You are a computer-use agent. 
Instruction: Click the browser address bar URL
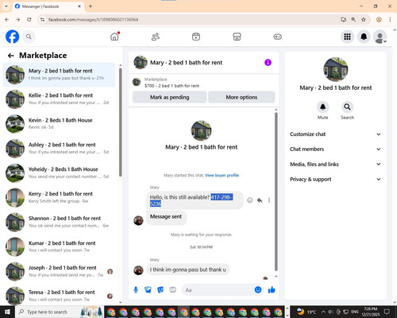pyautogui.click(x=93, y=20)
